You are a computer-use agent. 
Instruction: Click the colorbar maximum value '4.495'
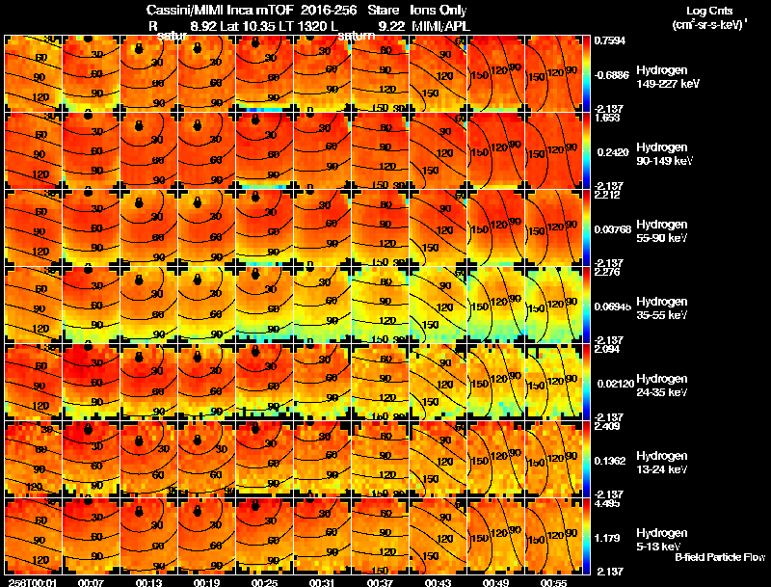pyautogui.click(x=607, y=503)
